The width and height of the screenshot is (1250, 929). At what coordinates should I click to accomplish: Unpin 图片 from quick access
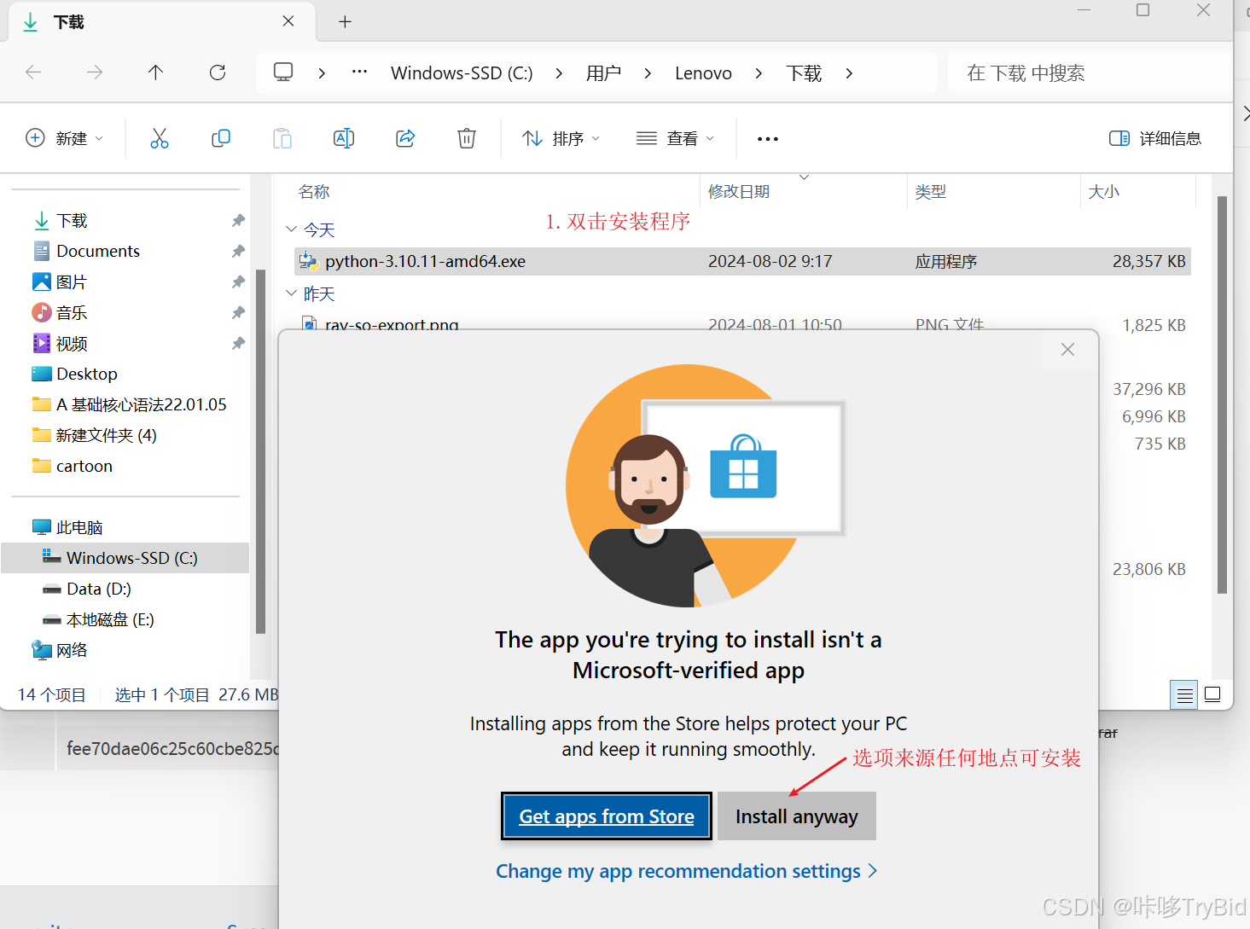pyautogui.click(x=238, y=282)
